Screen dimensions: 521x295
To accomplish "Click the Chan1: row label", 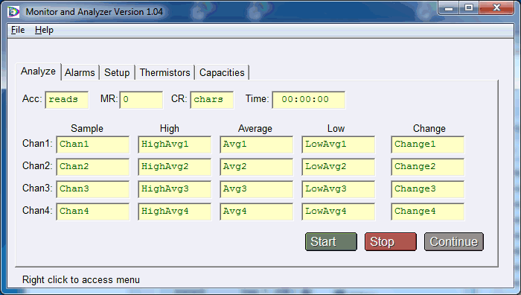I will coord(37,143).
